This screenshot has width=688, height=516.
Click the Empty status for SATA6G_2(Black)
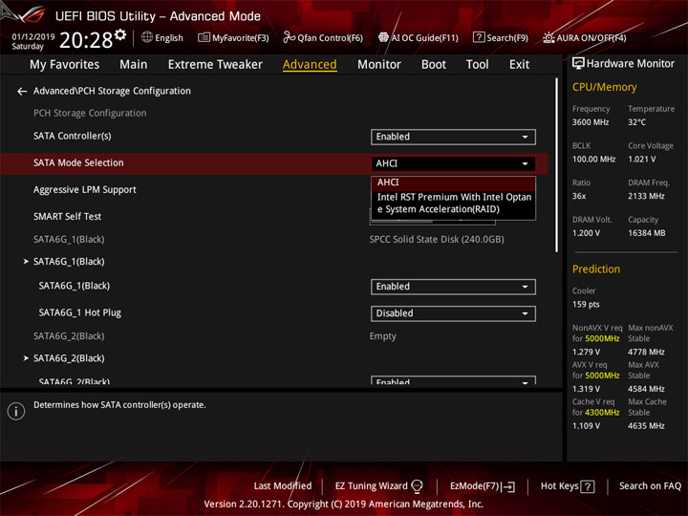coord(382,336)
